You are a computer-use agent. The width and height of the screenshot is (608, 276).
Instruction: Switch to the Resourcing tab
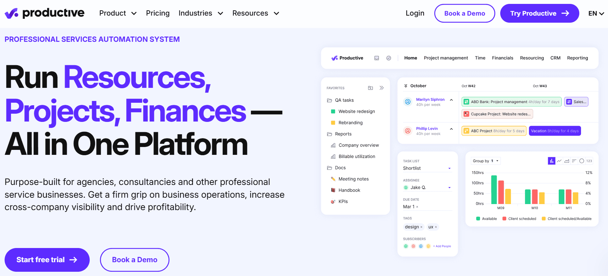click(x=532, y=58)
